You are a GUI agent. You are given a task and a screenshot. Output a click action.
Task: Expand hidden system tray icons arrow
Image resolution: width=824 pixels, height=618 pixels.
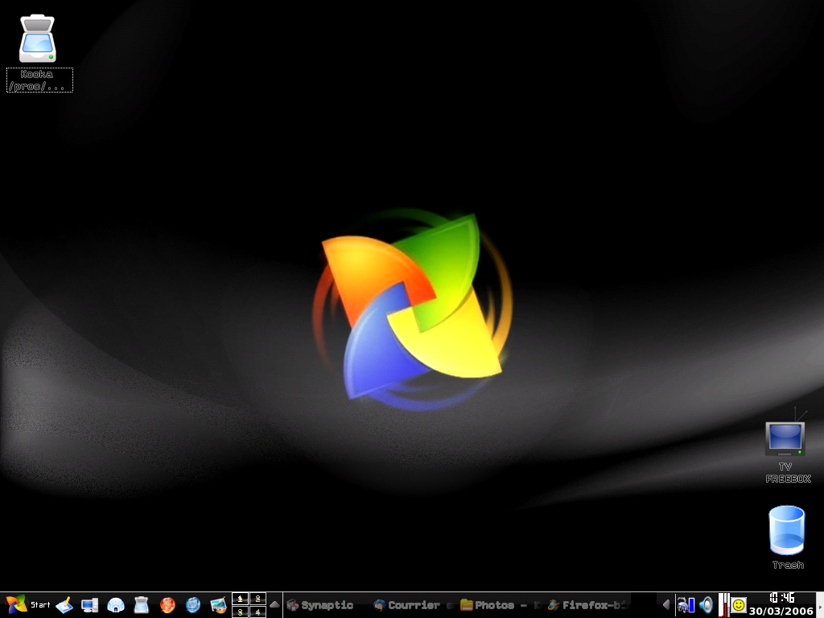pyautogui.click(x=665, y=605)
